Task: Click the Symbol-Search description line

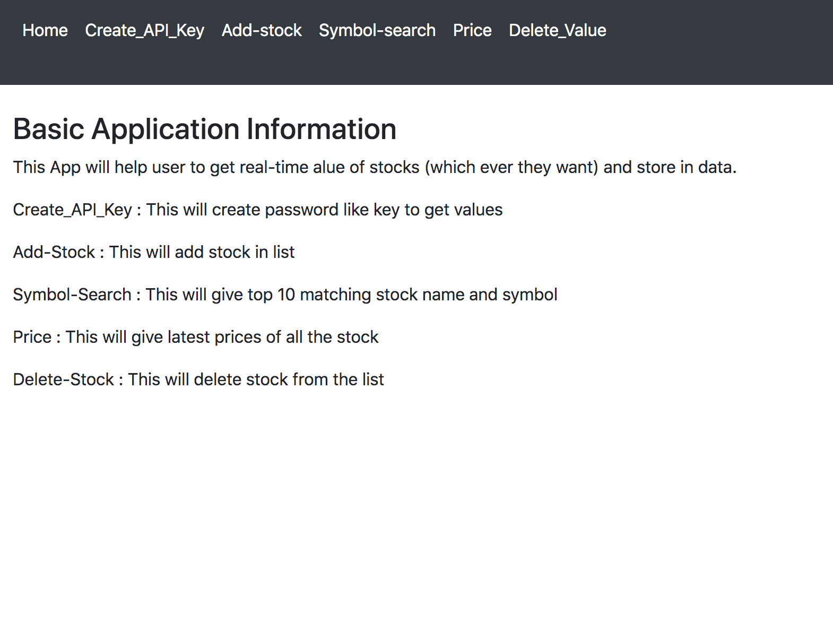Action: (x=285, y=295)
